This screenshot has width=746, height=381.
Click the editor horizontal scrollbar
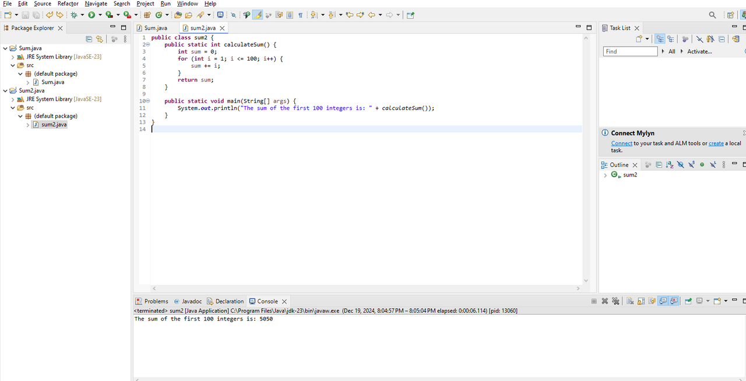366,288
